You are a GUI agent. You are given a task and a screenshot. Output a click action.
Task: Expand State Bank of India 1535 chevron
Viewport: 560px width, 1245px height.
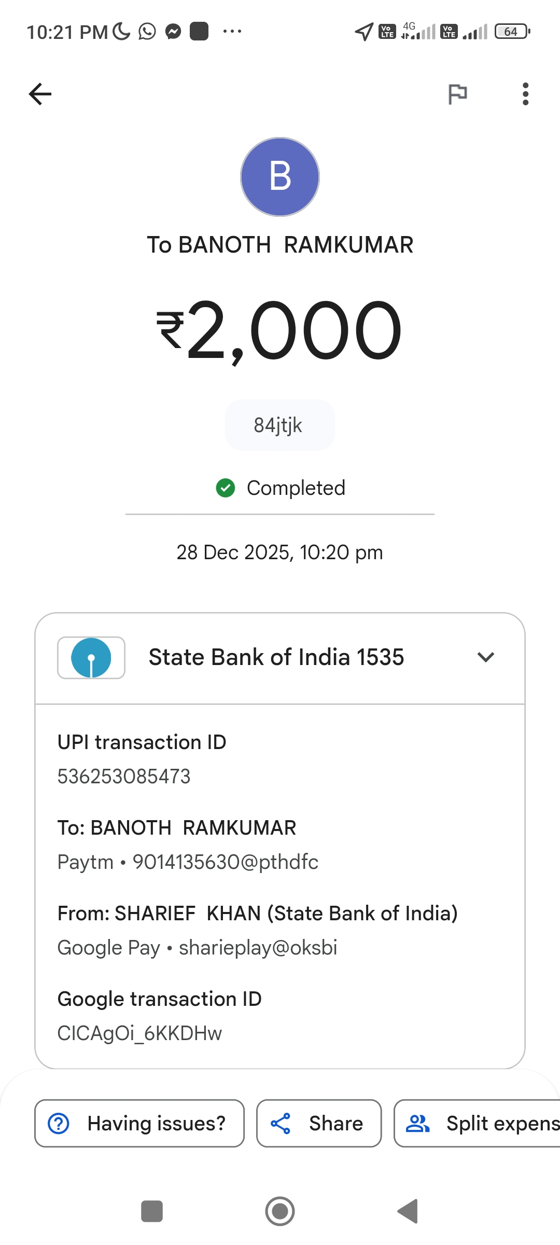click(485, 657)
